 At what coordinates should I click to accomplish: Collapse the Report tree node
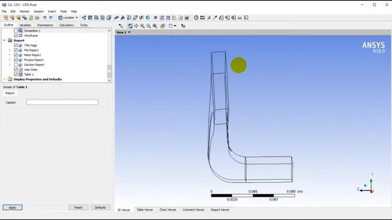(x=4, y=40)
